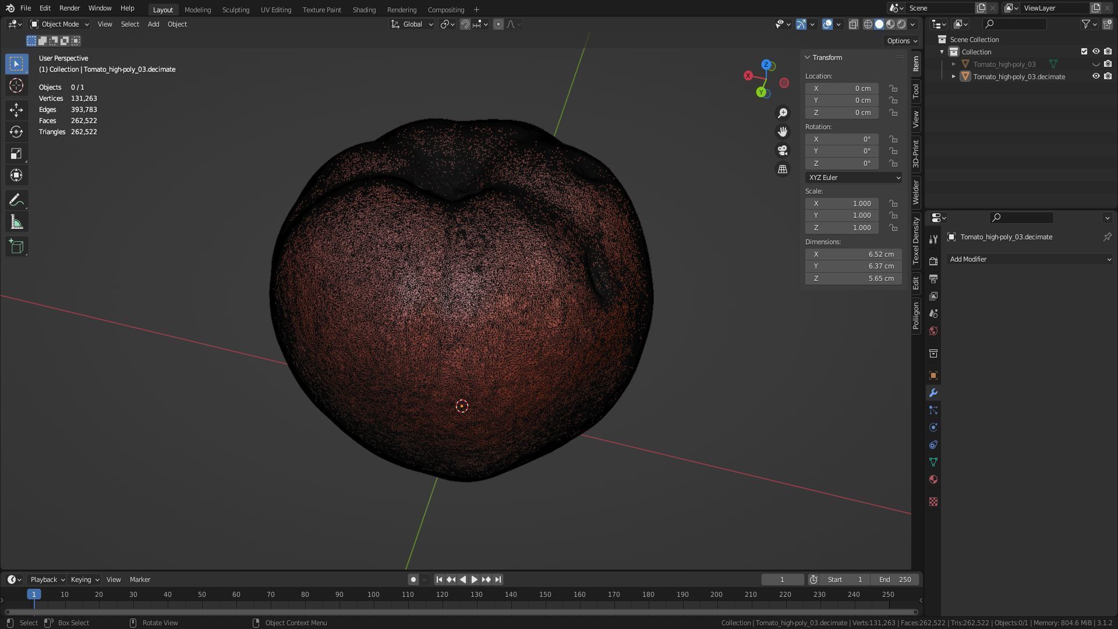Toggle render visibility of Tomato_high-poly_03.decimate
The height and width of the screenshot is (629, 1118).
point(1108,76)
